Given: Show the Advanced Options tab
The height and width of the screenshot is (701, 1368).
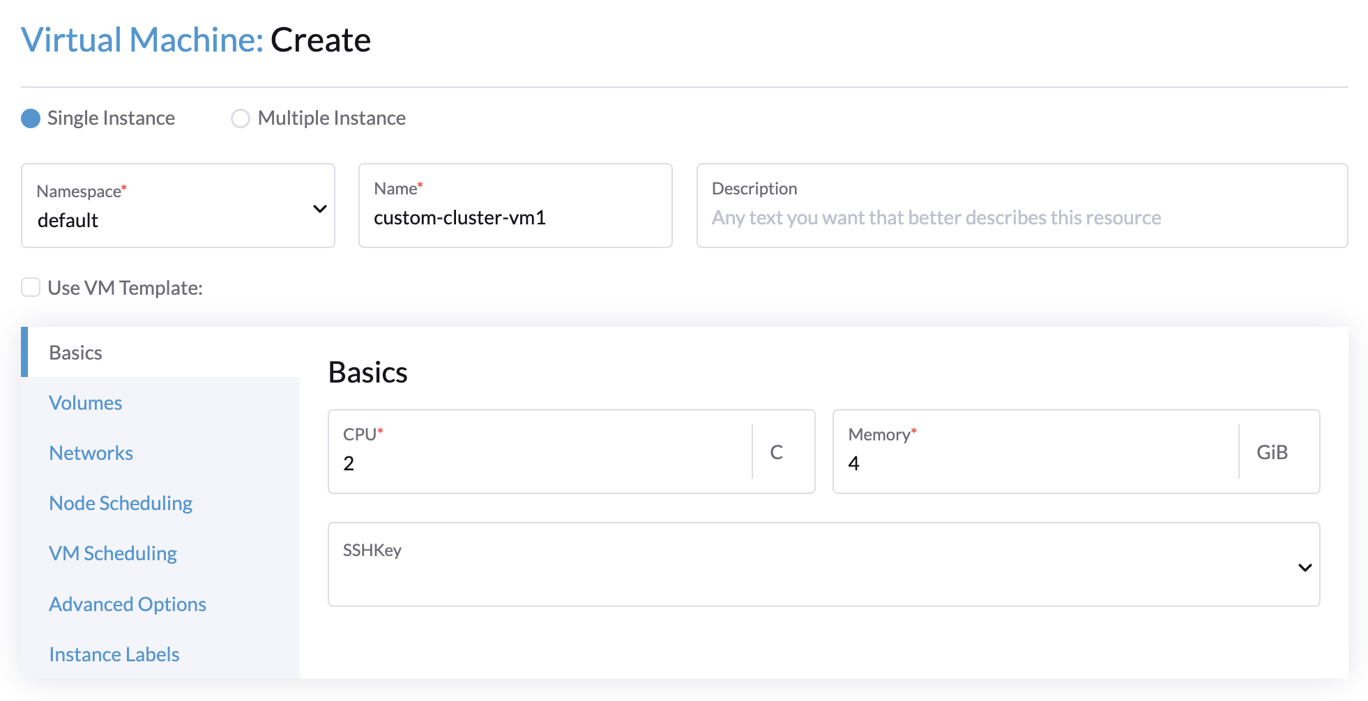Looking at the screenshot, I should click(x=128, y=604).
